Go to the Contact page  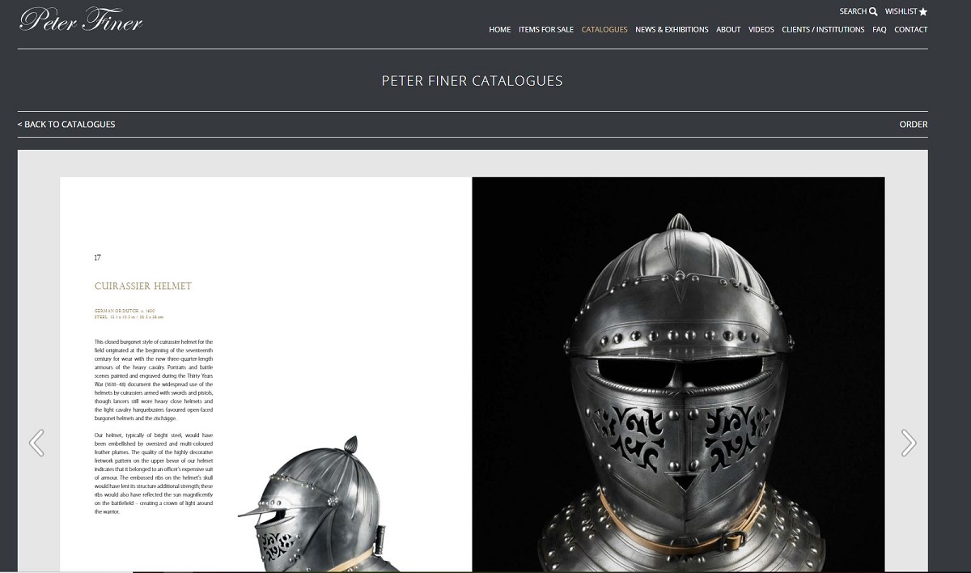pyautogui.click(x=911, y=30)
